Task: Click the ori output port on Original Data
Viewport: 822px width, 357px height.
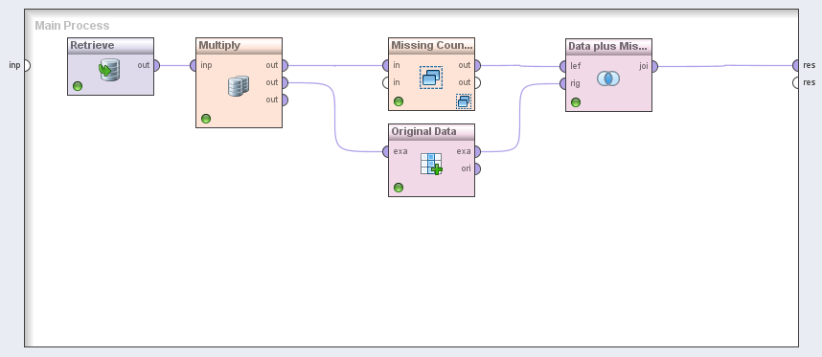Action: (x=477, y=168)
